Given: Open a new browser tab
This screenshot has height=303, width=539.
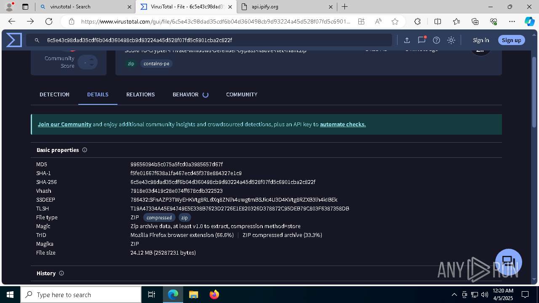Looking at the screenshot, I should (344, 7).
